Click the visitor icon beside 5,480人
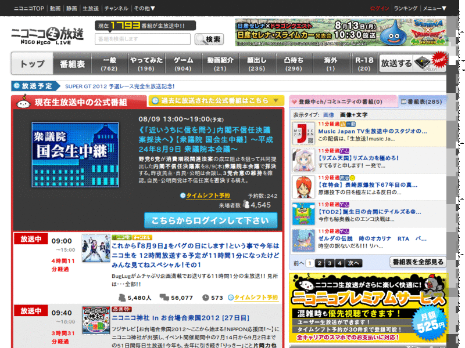Viewport: 465px width, 348px height. coord(121,298)
